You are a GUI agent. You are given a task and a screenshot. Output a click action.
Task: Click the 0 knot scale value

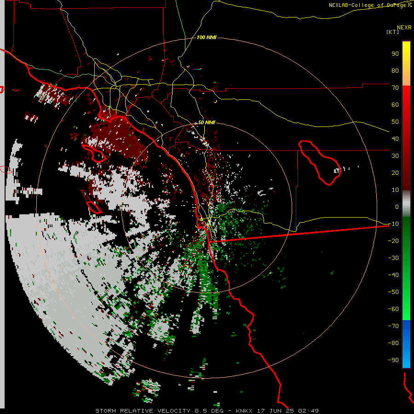[397, 207]
